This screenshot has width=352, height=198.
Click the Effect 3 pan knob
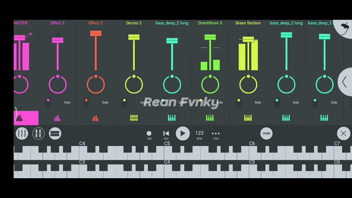coord(96,84)
